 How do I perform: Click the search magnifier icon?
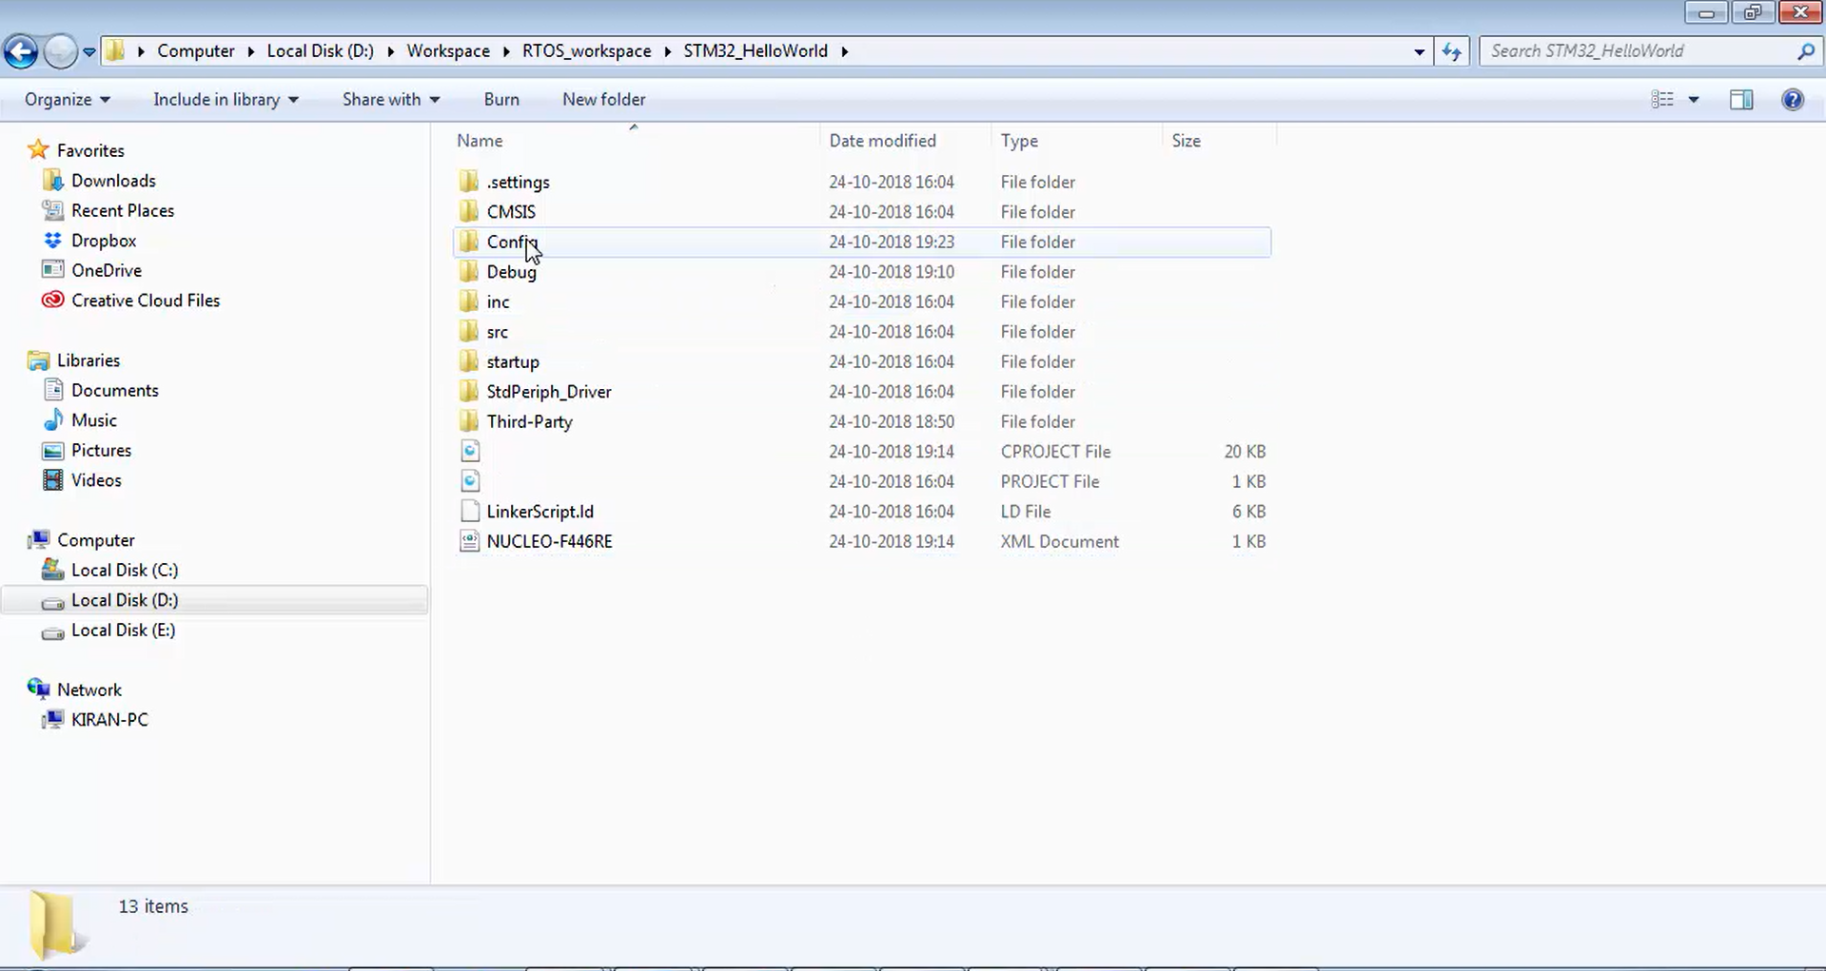[1805, 51]
